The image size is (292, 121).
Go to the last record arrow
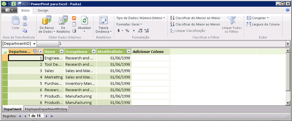click(52, 116)
